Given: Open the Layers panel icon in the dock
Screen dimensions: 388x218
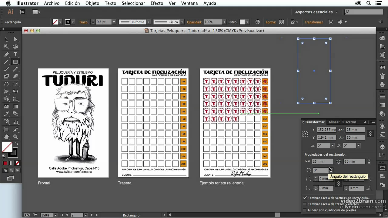Looking at the screenshot, I should coord(383,147).
